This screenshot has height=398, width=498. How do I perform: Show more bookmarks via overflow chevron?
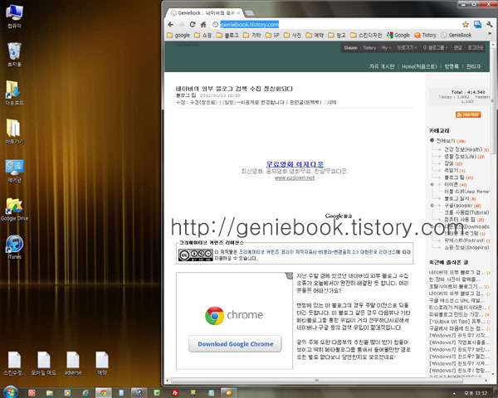pyautogui.click(x=490, y=34)
